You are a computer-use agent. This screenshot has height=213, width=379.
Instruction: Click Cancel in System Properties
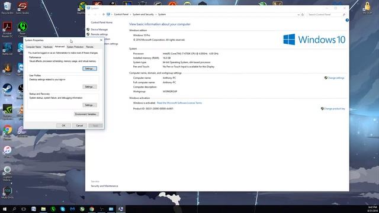[79, 125]
